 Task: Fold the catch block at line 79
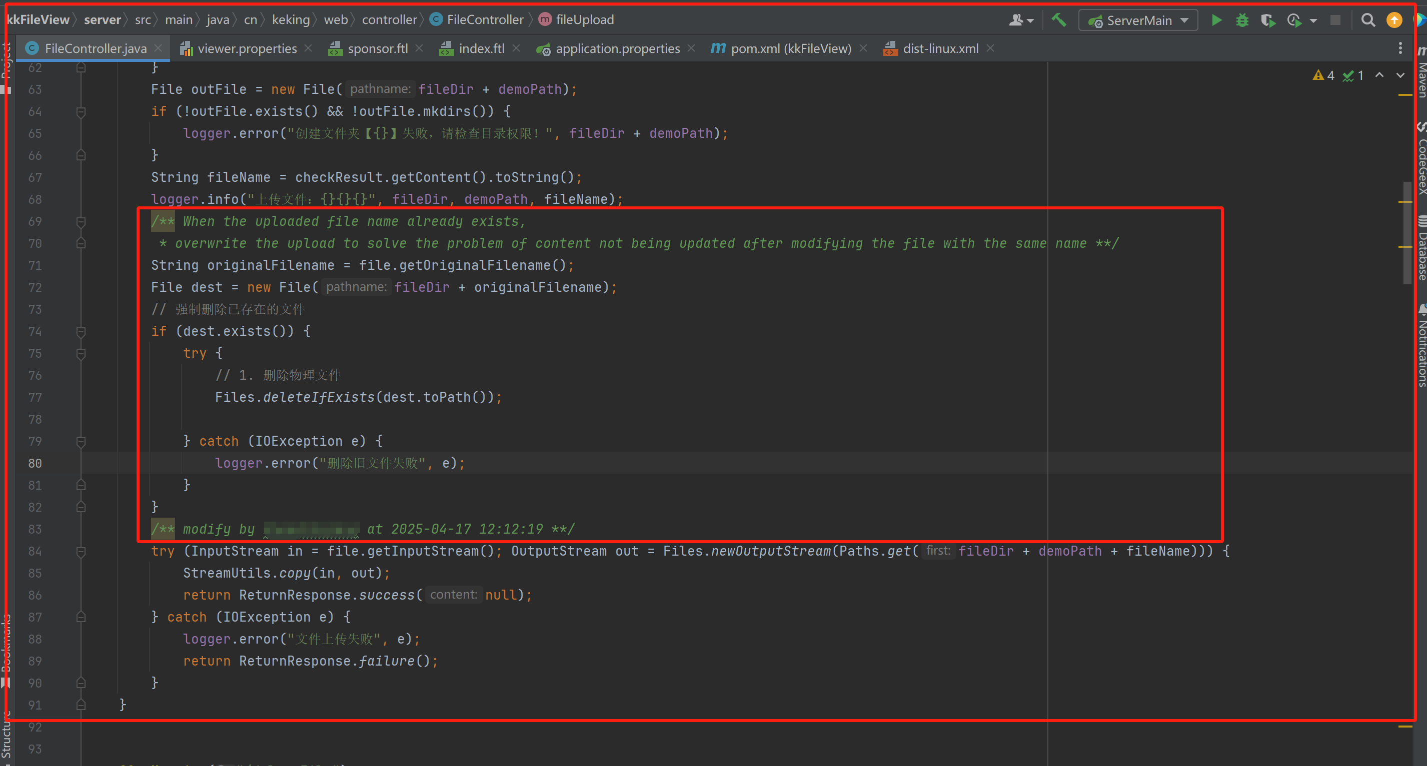[x=81, y=441]
